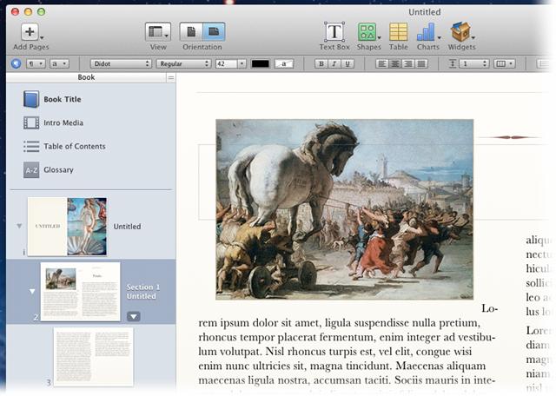
Task: Center align text
Action: click(x=395, y=63)
